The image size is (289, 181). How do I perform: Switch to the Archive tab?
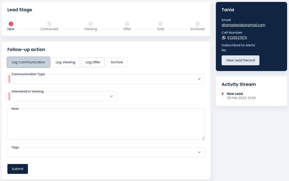coord(117,62)
